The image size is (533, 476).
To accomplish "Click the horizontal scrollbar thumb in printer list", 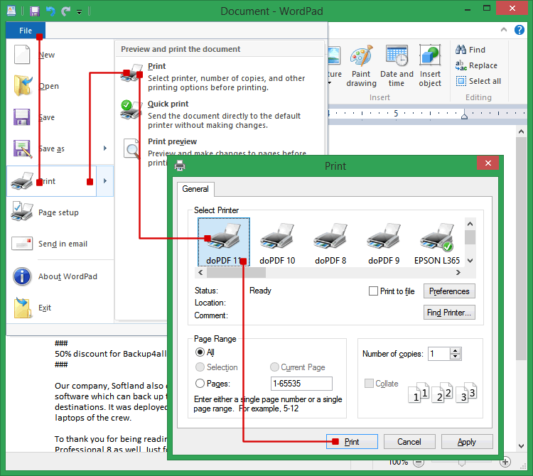I will (x=236, y=273).
